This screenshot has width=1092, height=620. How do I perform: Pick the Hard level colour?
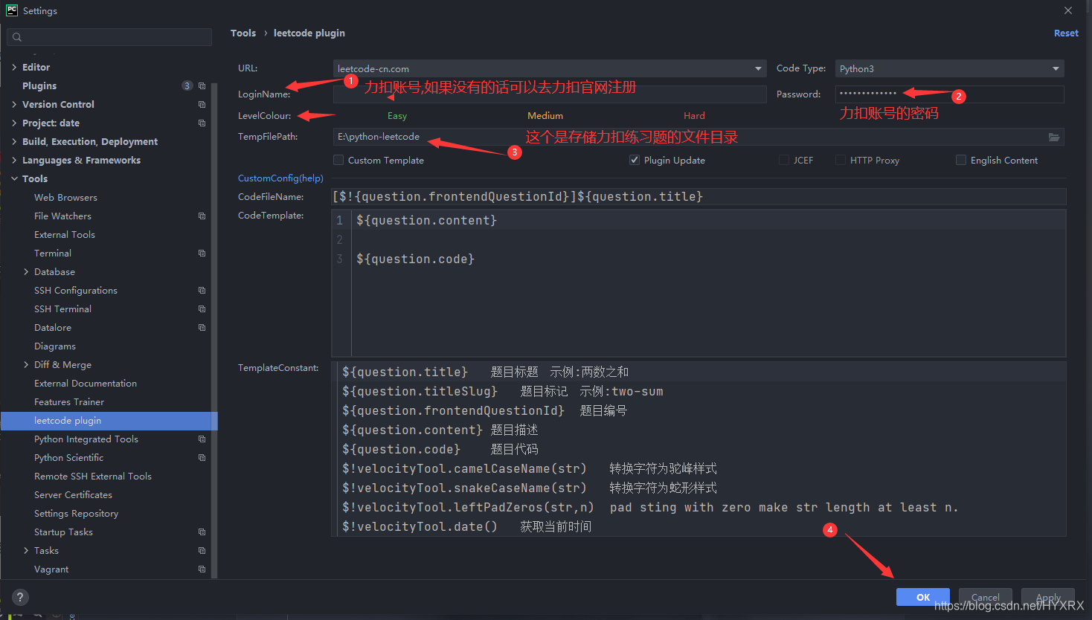coord(694,116)
